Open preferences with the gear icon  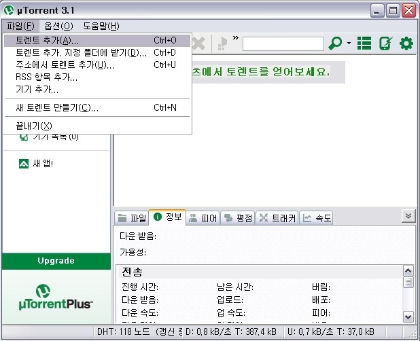pos(406,43)
